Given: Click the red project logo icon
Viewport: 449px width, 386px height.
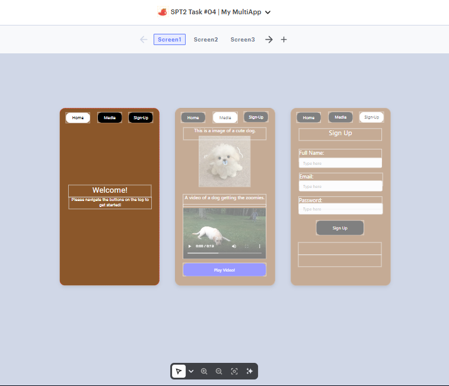Looking at the screenshot, I should [163, 12].
